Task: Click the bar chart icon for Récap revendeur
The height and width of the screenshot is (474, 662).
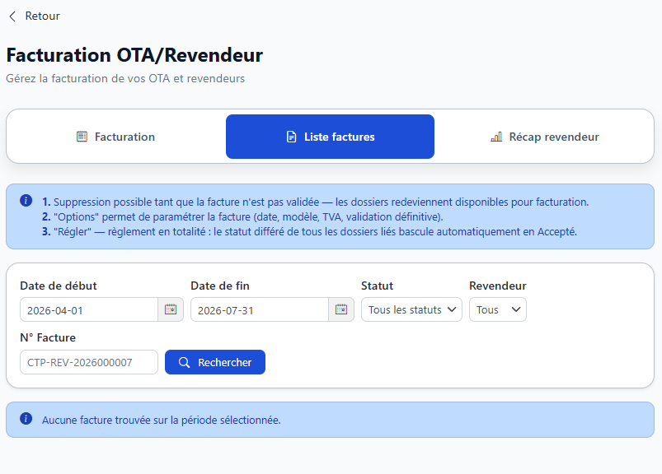Action: coord(496,137)
